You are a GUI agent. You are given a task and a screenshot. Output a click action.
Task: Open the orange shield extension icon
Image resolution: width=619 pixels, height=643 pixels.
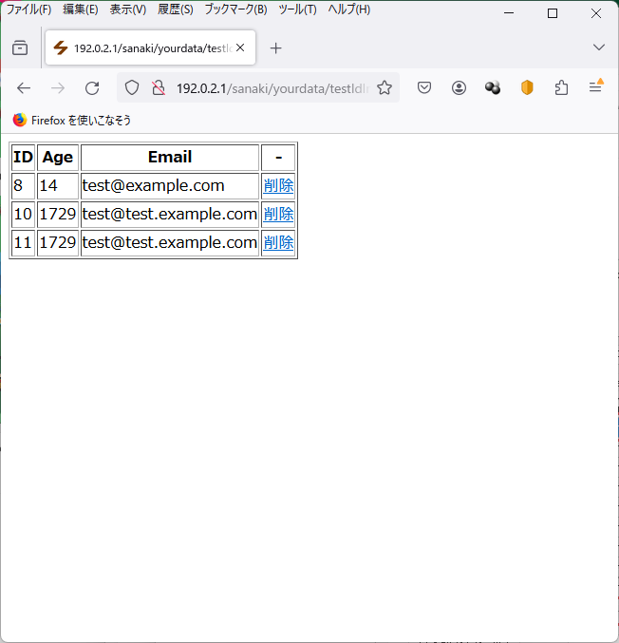[x=527, y=87]
